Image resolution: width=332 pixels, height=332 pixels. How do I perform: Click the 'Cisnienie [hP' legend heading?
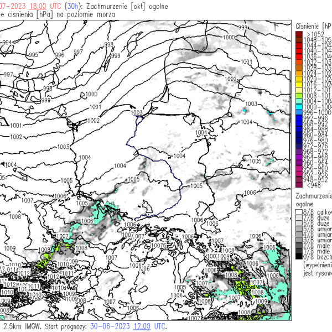[314, 26]
